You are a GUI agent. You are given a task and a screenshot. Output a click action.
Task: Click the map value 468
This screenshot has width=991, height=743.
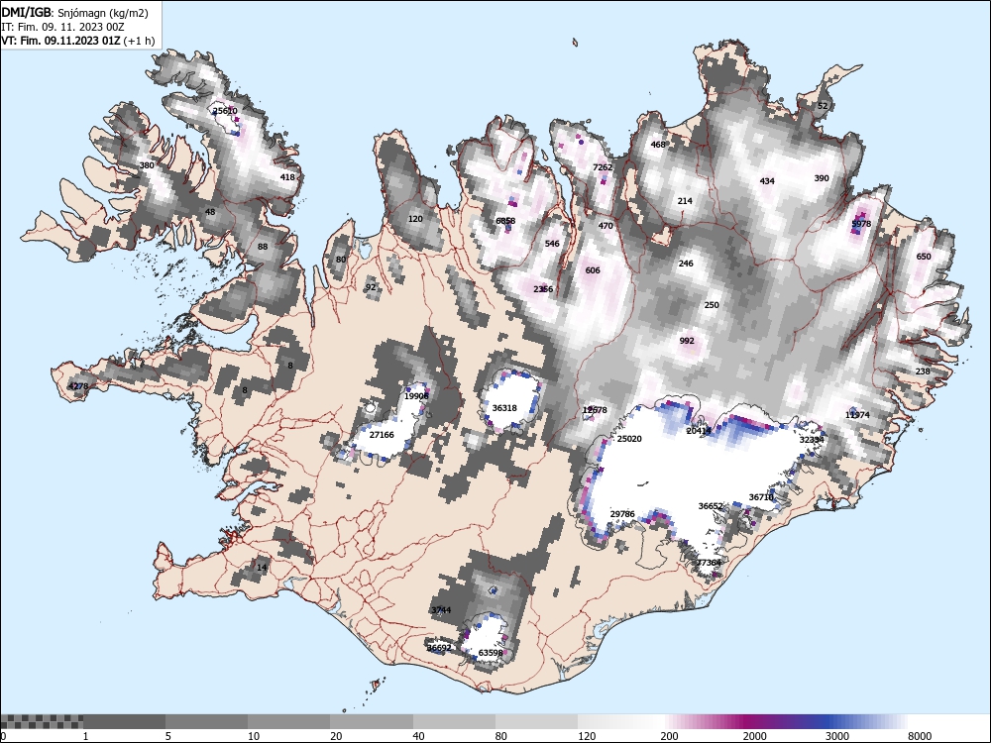pos(658,144)
